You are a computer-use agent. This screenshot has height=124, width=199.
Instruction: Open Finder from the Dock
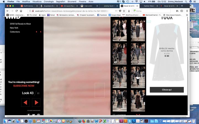tap(5, 121)
